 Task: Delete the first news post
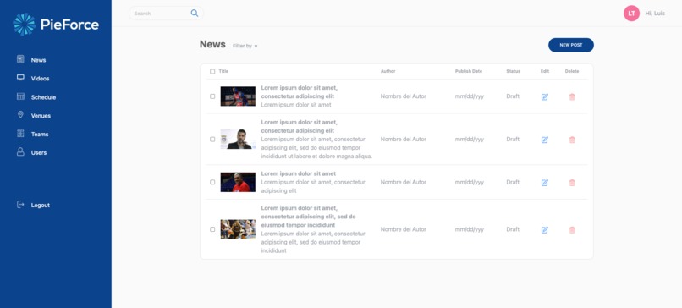coord(572,96)
